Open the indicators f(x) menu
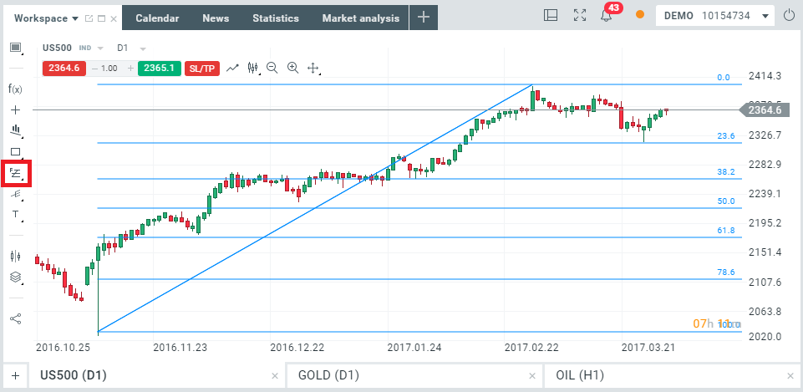 pos(15,89)
